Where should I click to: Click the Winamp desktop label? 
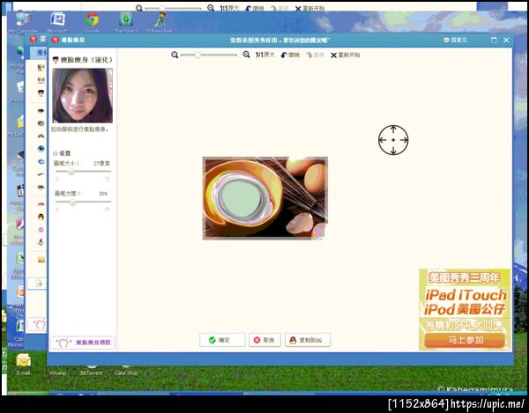click(57, 373)
